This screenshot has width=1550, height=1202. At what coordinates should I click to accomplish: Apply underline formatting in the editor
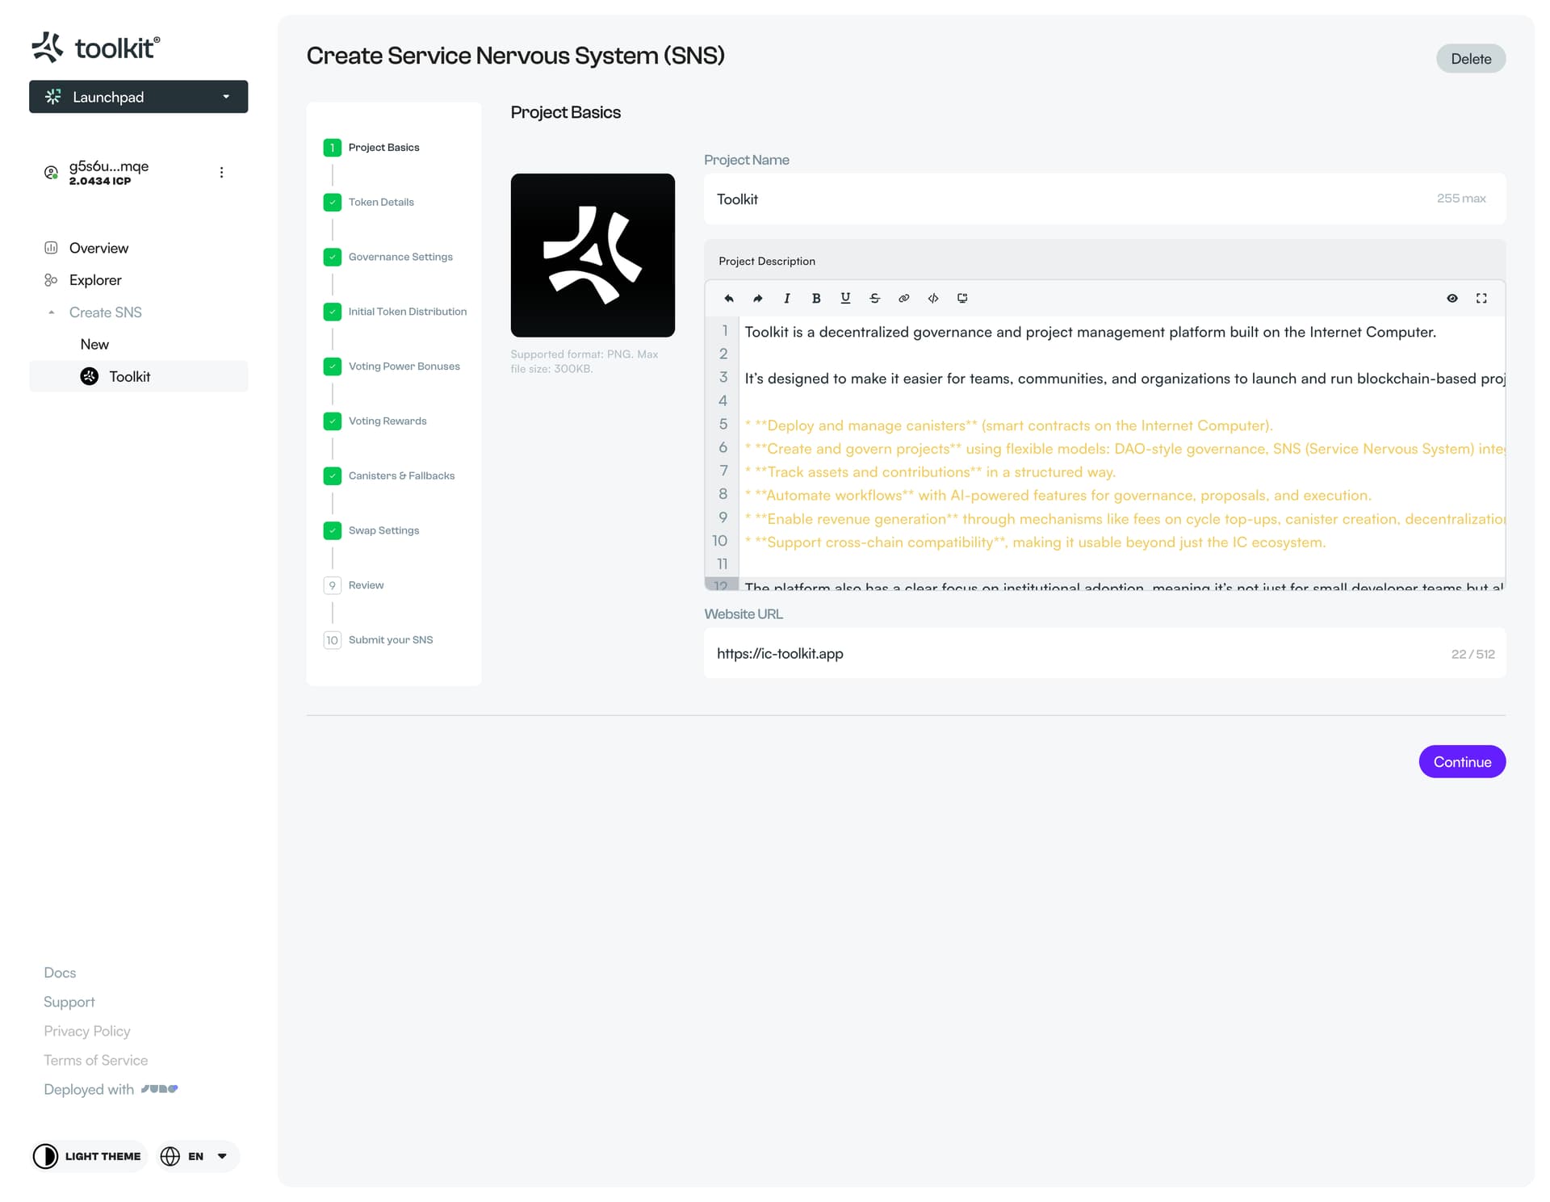click(845, 299)
